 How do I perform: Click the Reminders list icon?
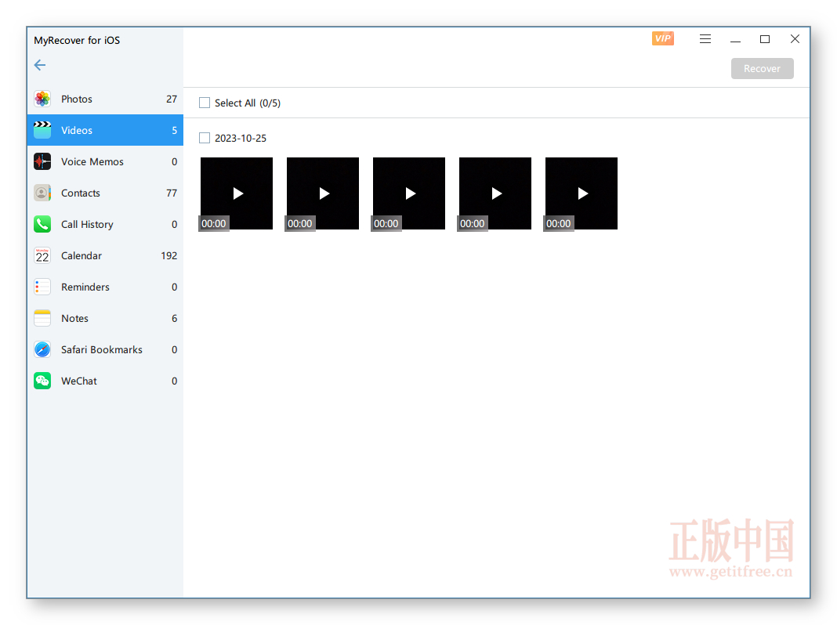pos(42,287)
